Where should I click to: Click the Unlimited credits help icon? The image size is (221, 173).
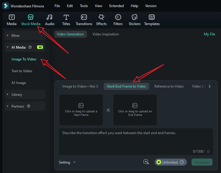[182, 162]
